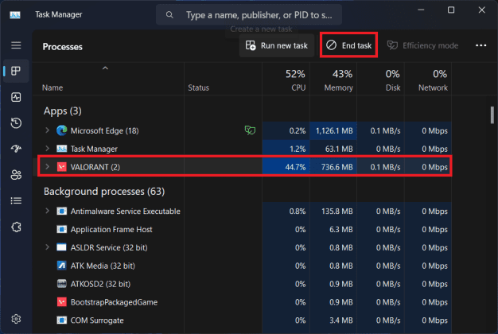Sort processes by Memory column

[x=338, y=80]
